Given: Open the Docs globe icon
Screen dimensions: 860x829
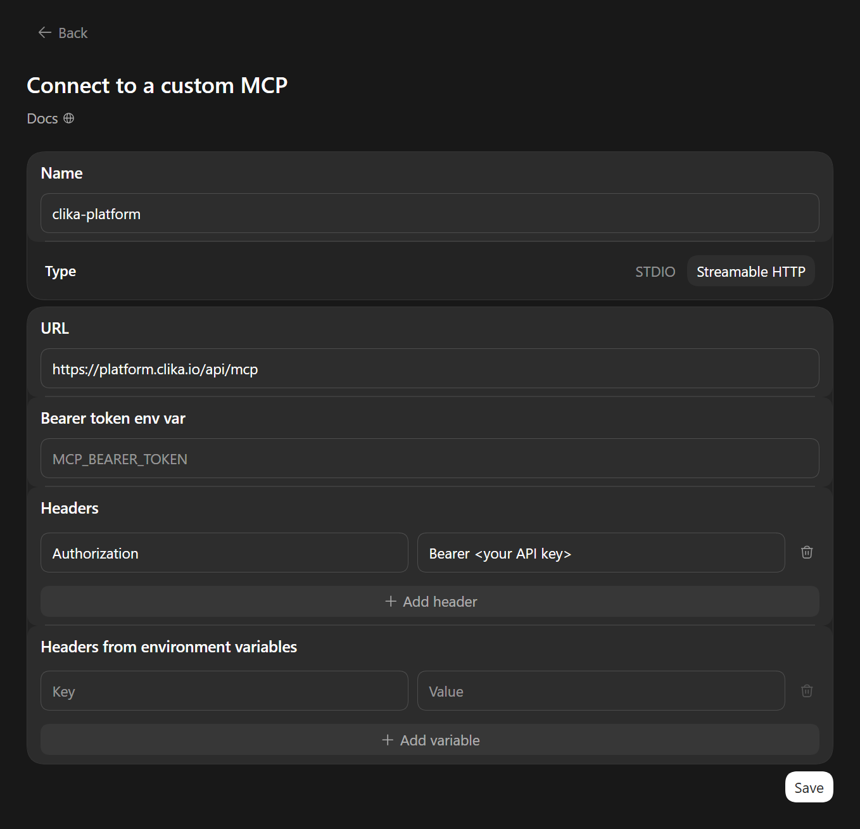Looking at the screenshot, I should pos(69,118).
